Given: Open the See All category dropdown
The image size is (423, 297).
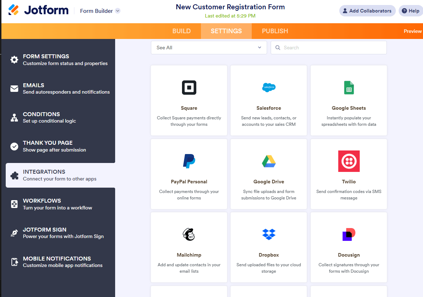Looking at the screenshot, I should [209, 48].
